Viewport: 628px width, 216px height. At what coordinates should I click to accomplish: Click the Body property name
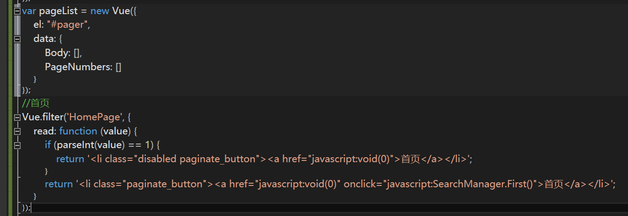coord(57,53)
